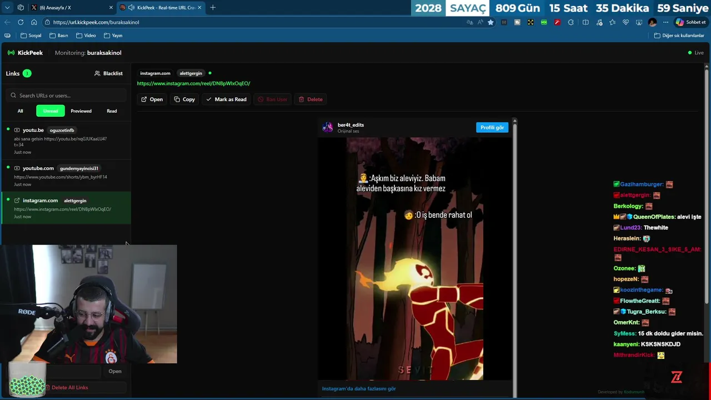The height and width of the screenshot is (400, 711).
Task: Open the green instagram reel URL link
Action: [193, 83]
